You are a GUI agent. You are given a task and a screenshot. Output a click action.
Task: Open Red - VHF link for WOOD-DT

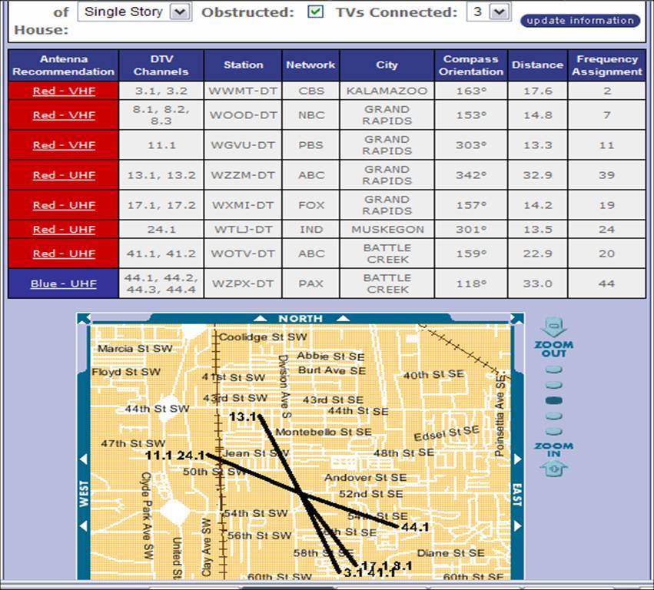pos(64,115)
